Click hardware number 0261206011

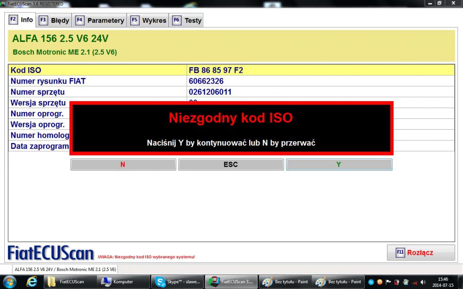point(210,92)
